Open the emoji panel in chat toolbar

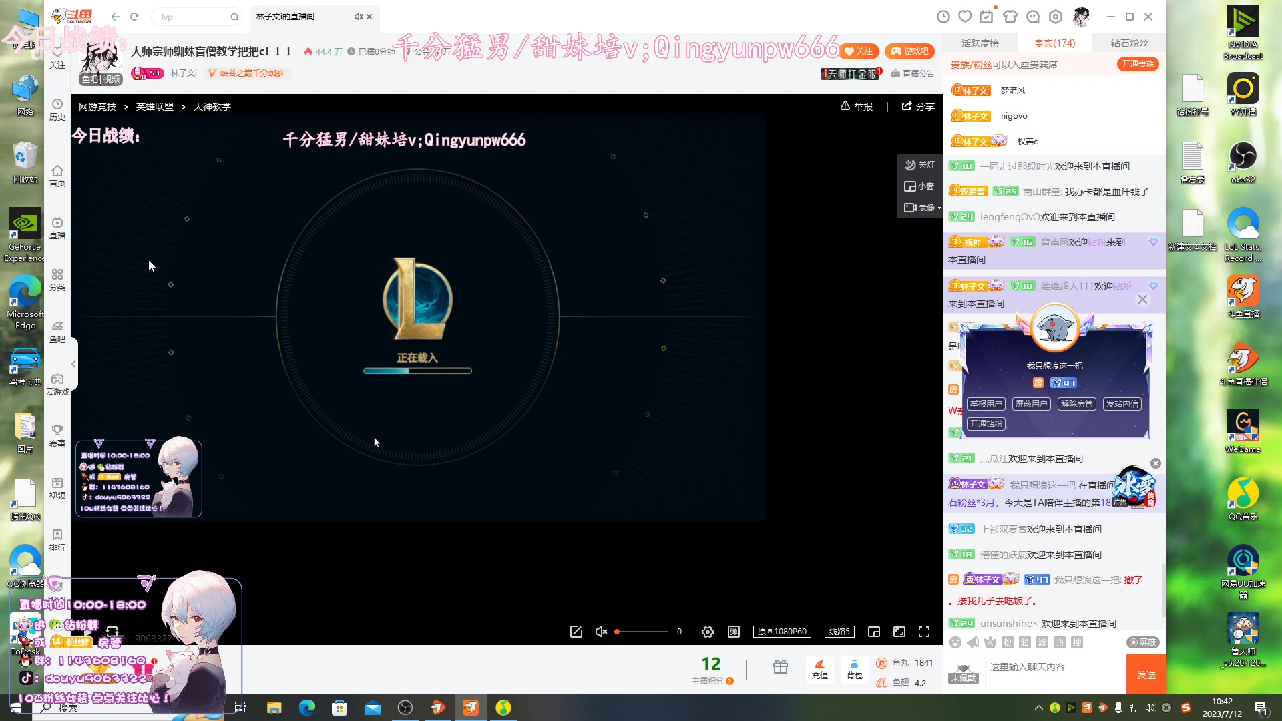955,642
